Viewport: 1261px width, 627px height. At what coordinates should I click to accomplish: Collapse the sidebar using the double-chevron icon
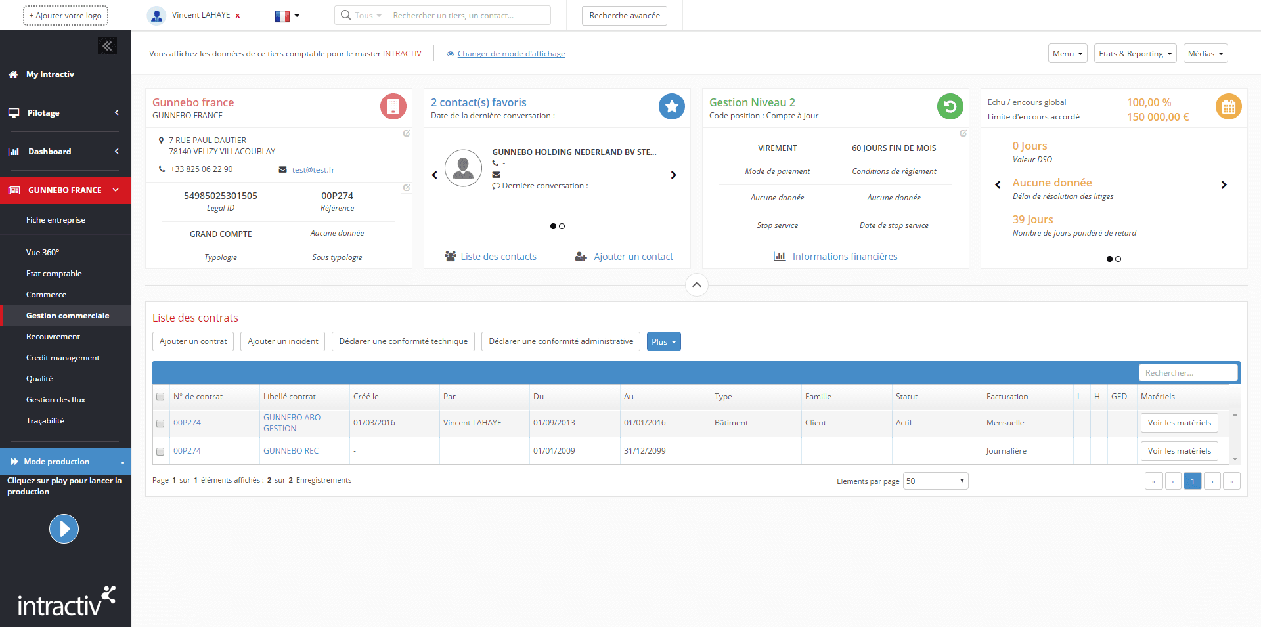pyautogui.click(x=107, y=45)
